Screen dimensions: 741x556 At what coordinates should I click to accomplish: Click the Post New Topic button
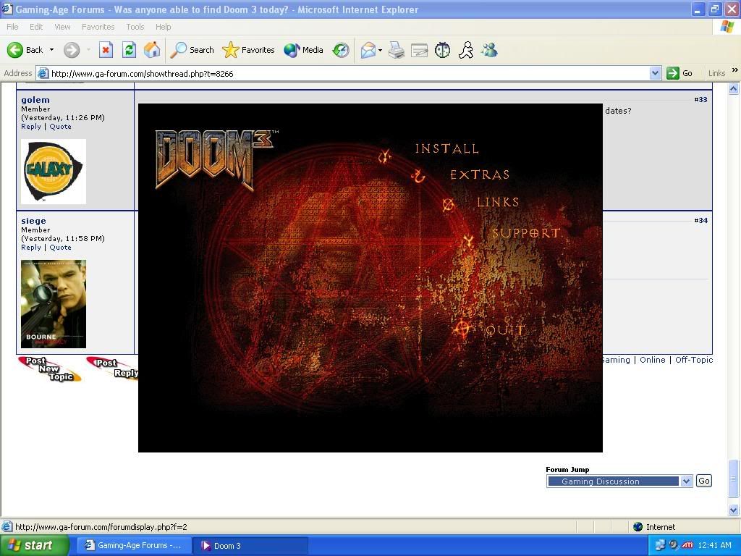pos(50,369)
